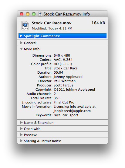The image size is (125, 168).
Task: Click the Encoding software value Final Cut Pro
Action: 64,102
